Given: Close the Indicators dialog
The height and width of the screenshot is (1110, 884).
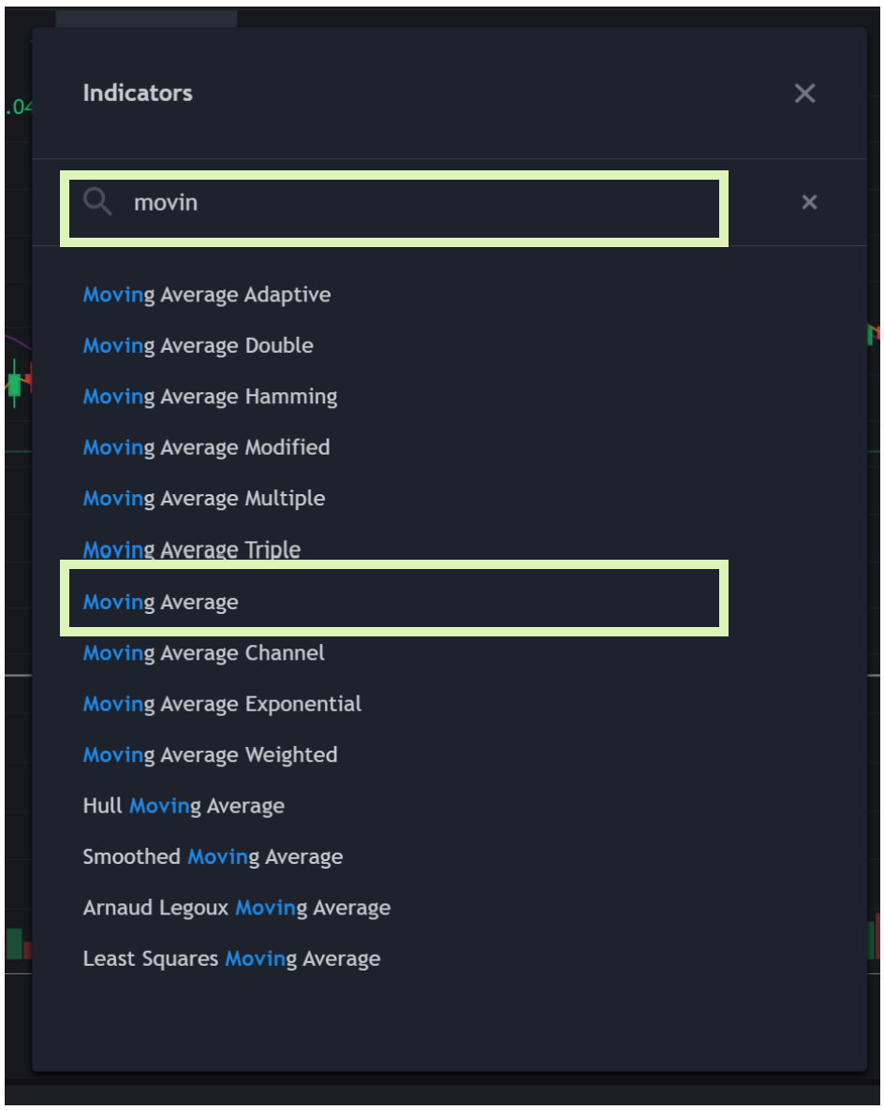Looking at the screenshot, I should (x=804, y=94).
